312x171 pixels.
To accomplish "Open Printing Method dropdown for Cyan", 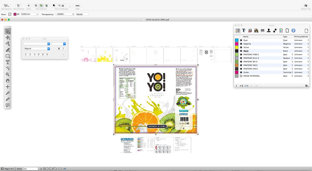I will tap(308, 40).
